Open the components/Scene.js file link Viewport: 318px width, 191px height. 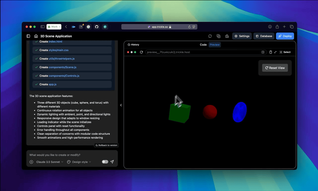63,67
